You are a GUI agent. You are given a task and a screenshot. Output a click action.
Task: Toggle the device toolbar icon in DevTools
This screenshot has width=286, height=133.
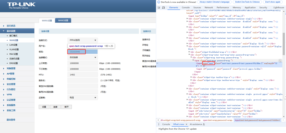coord(163,8)
